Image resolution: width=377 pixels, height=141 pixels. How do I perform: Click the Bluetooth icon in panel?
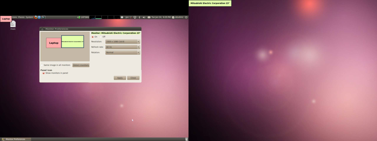[x=139, y=17]
